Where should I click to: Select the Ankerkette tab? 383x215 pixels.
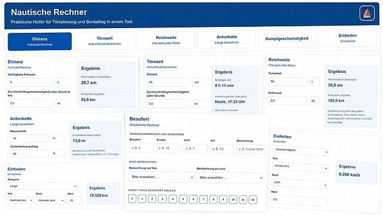click(x=227, y=39)
